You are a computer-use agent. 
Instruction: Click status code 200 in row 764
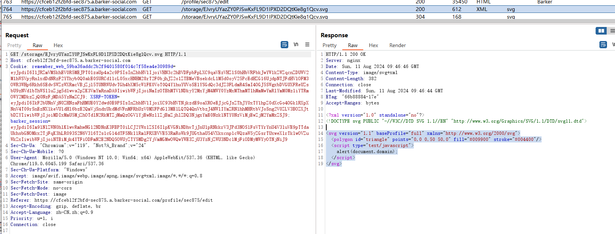pyautogui.click(x=420, y=9)
